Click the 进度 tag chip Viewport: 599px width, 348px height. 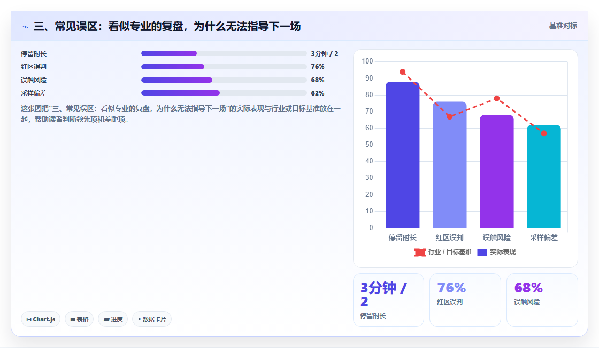click(113, 319)
